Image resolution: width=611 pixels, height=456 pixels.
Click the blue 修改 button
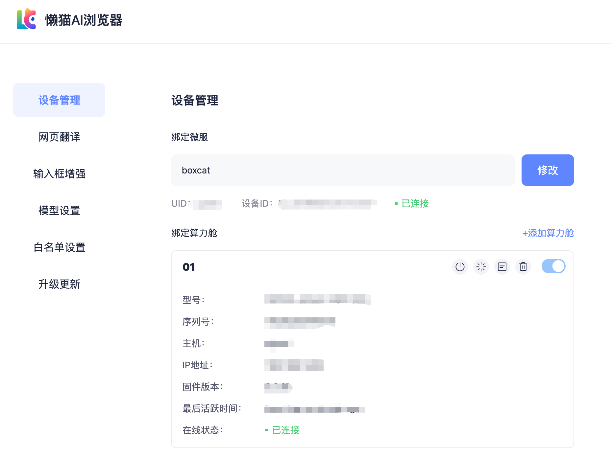tap(548, 170)
